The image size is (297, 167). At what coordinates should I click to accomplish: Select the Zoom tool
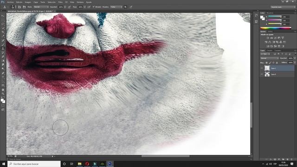(3, 94)
